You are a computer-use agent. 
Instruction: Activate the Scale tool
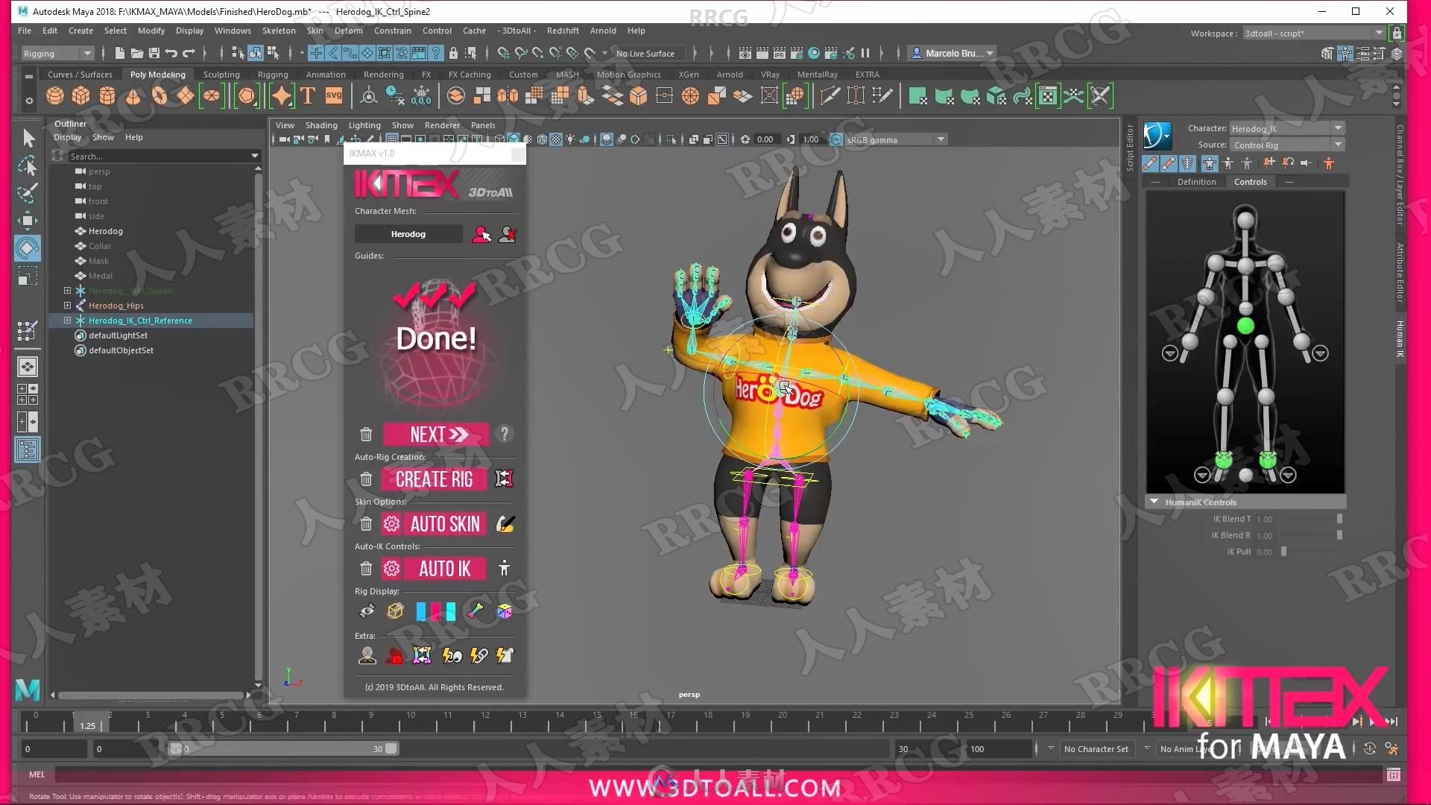pos(28,277)
